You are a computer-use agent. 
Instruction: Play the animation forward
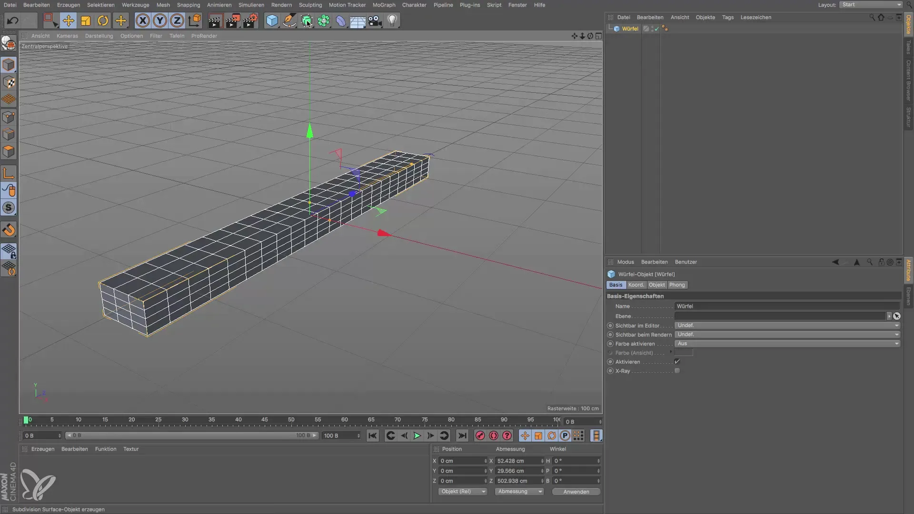(417, 436)
